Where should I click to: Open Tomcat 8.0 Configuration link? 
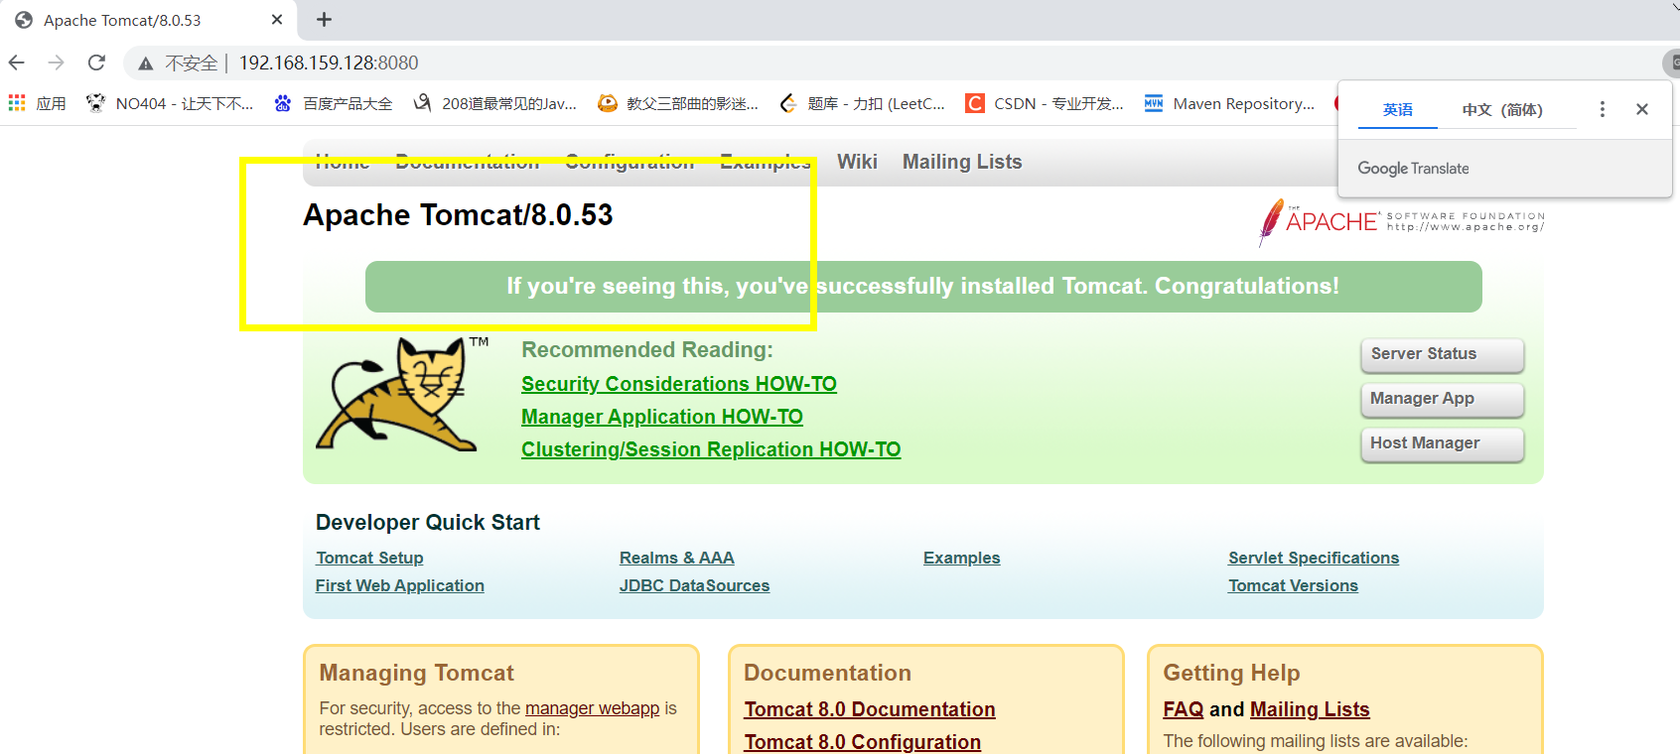[x=863, y=742]
